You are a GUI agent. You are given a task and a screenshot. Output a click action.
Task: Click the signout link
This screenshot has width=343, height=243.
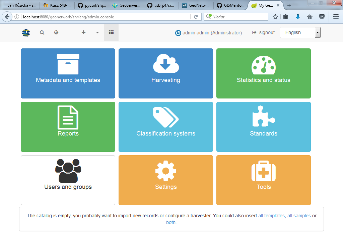click(x=263, y=32)
